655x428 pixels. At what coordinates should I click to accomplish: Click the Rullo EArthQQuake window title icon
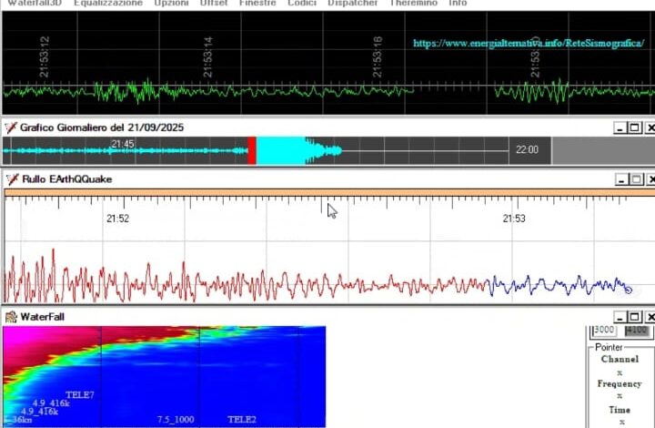click(11, 179)
